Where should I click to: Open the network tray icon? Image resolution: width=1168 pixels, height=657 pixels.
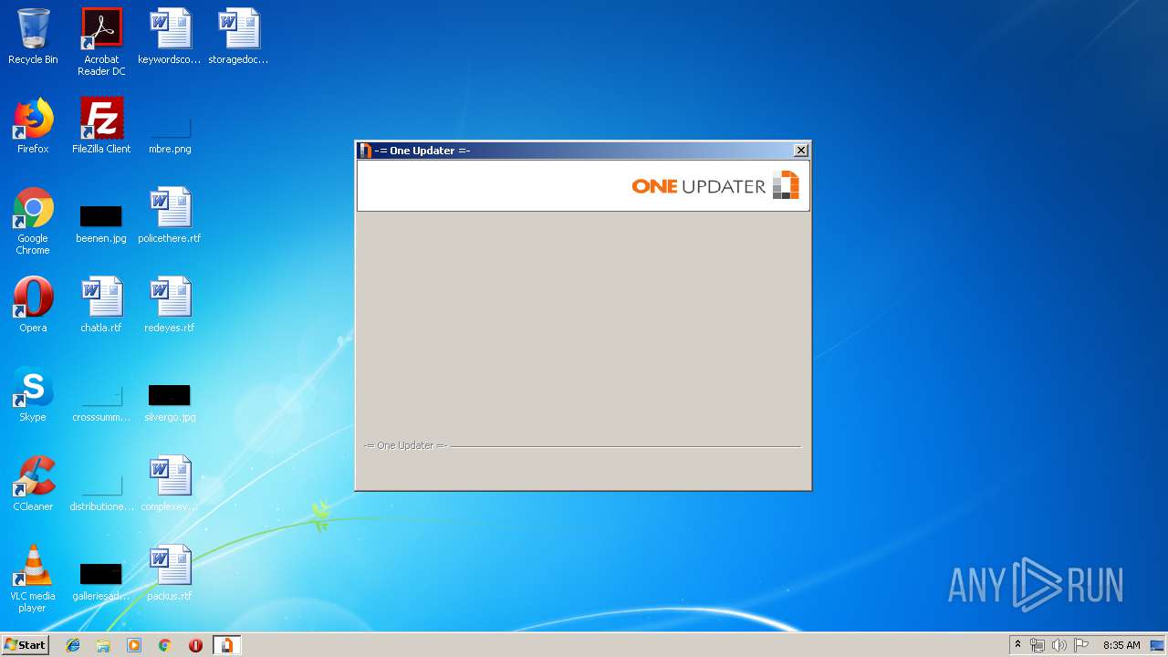(1038, 645)
